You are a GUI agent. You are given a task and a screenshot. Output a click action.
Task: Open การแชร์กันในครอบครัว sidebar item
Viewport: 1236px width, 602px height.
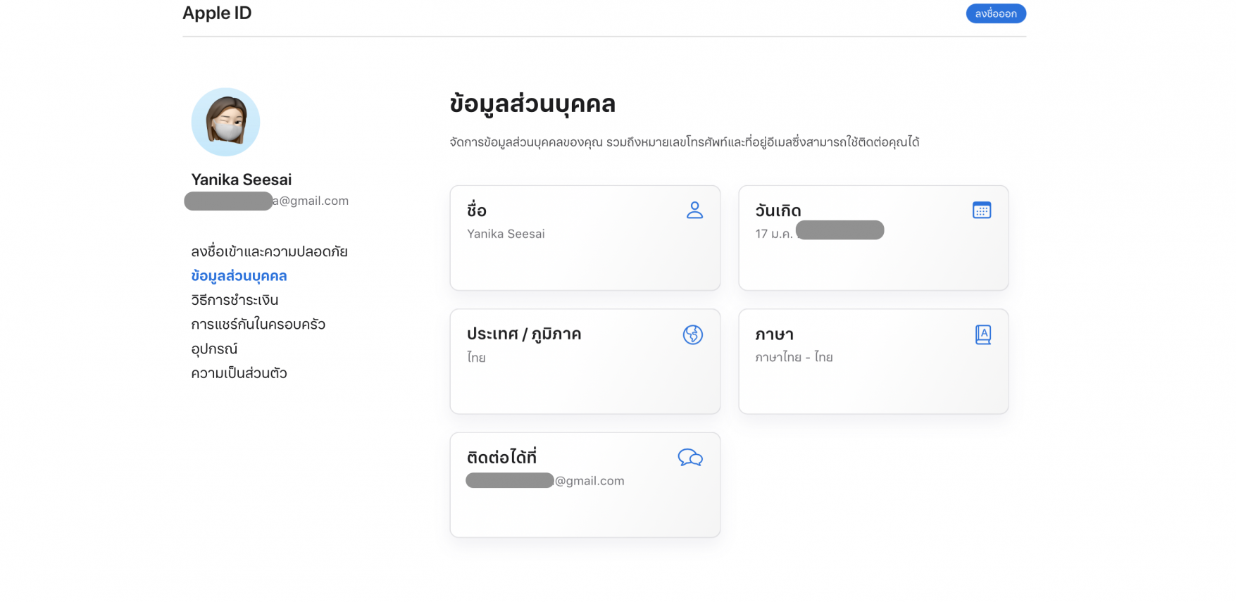(x=258, y=325)
